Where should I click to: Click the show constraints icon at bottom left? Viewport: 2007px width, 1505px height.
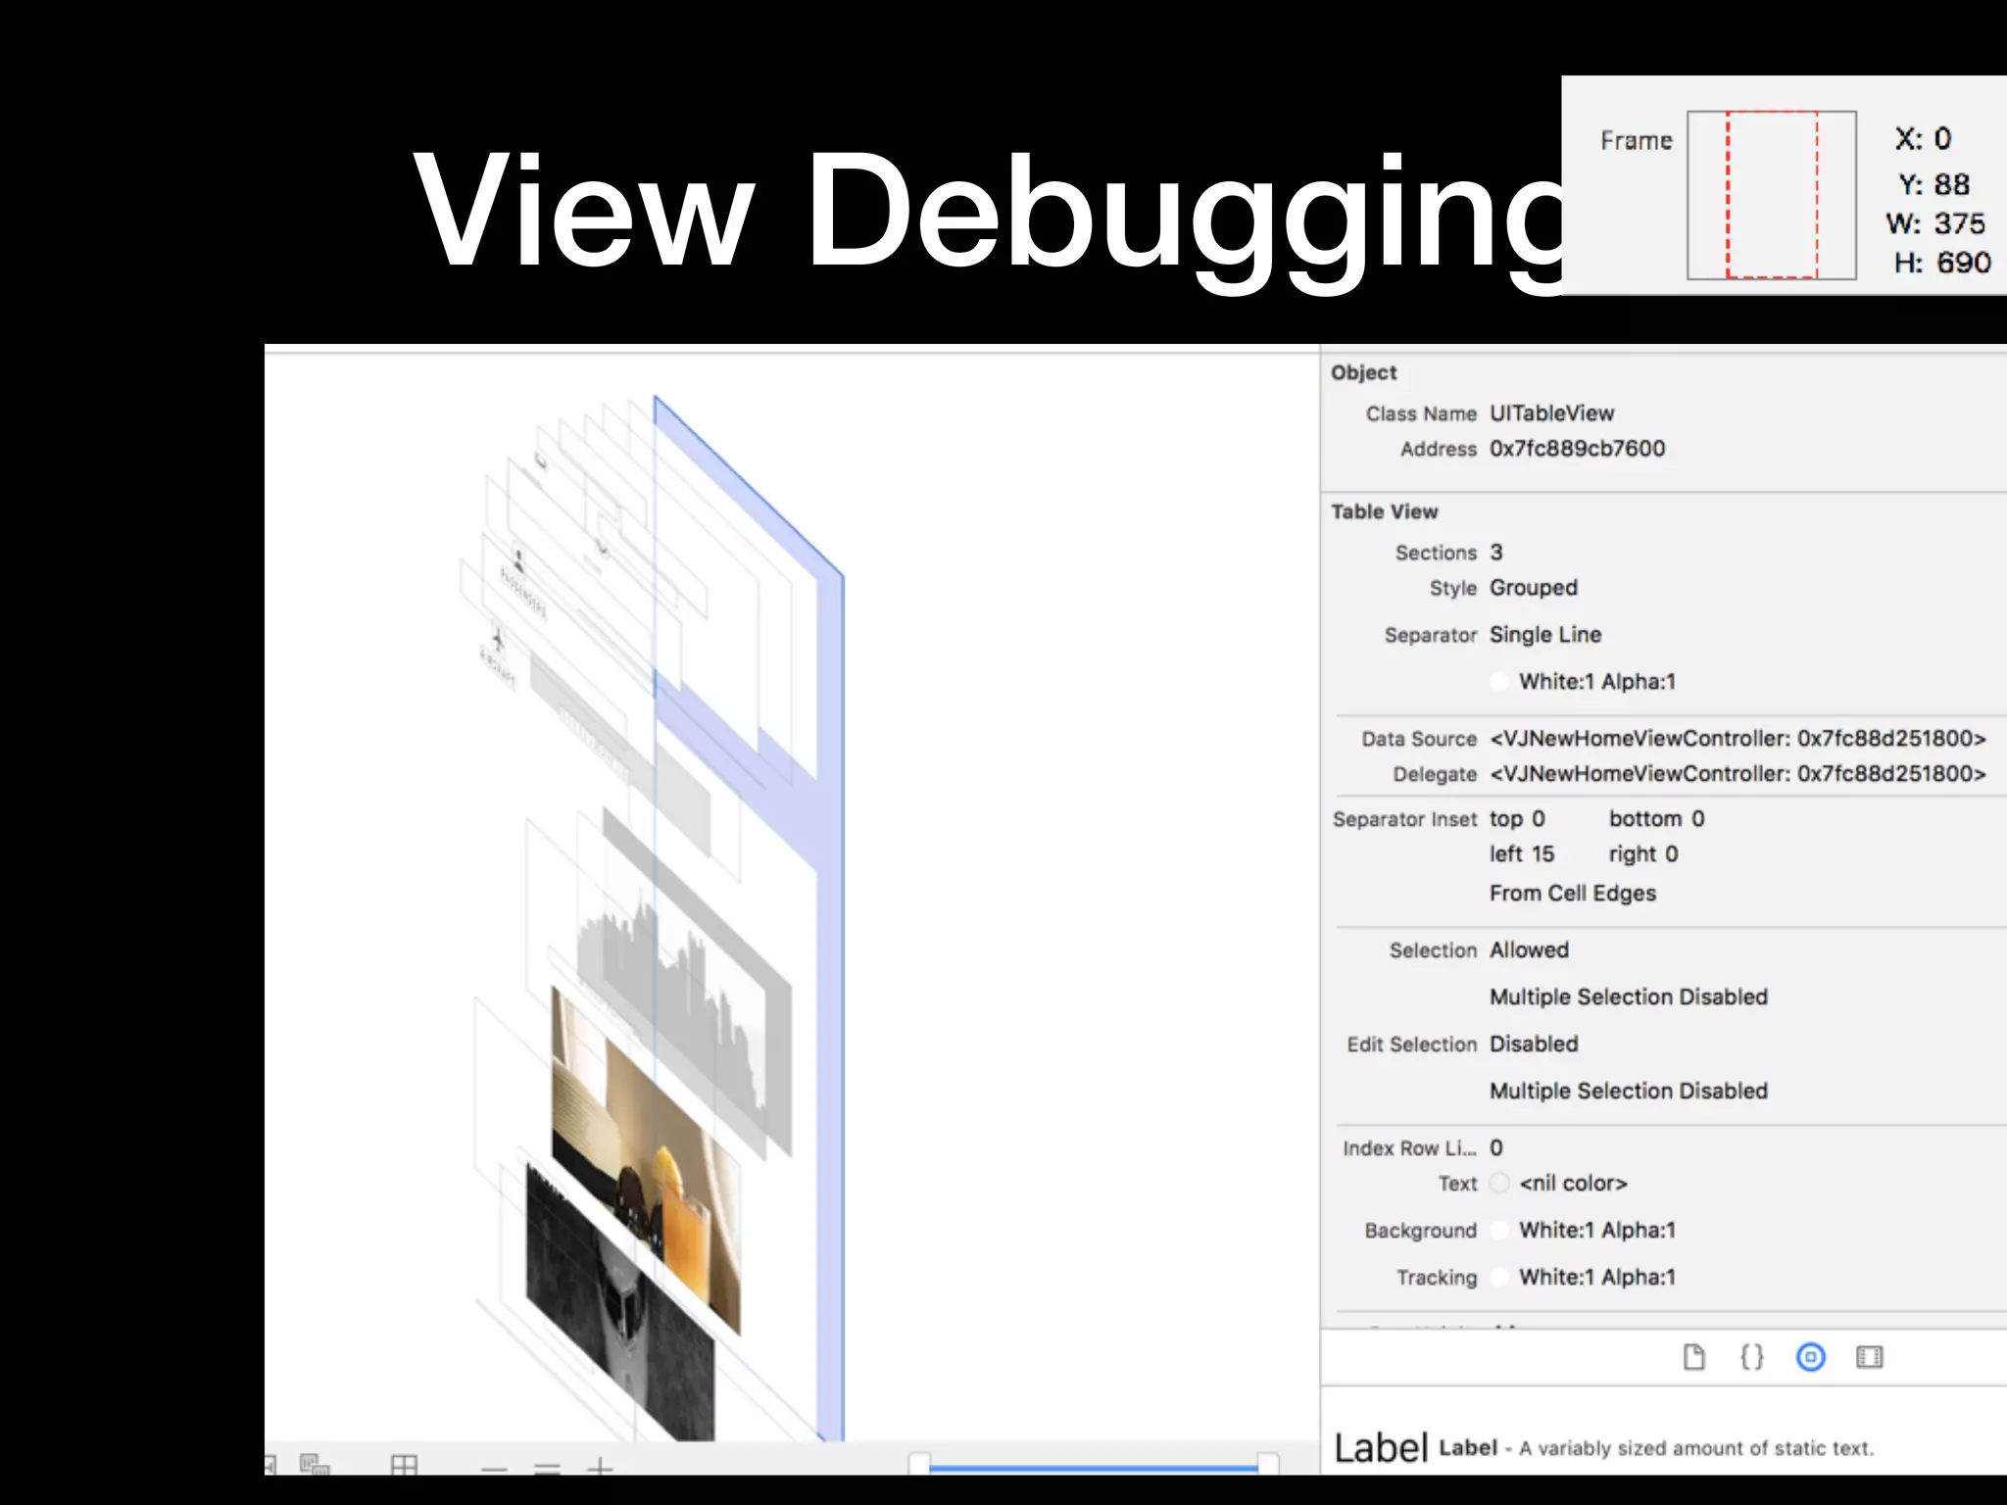click(315, 1465)
